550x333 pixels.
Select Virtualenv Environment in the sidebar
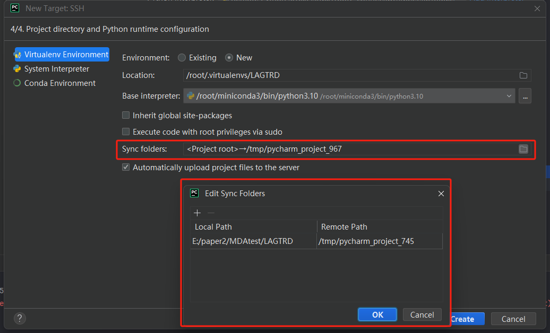tap(62, 55)
